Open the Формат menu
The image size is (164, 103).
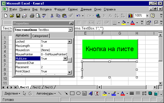pos(60,9)
